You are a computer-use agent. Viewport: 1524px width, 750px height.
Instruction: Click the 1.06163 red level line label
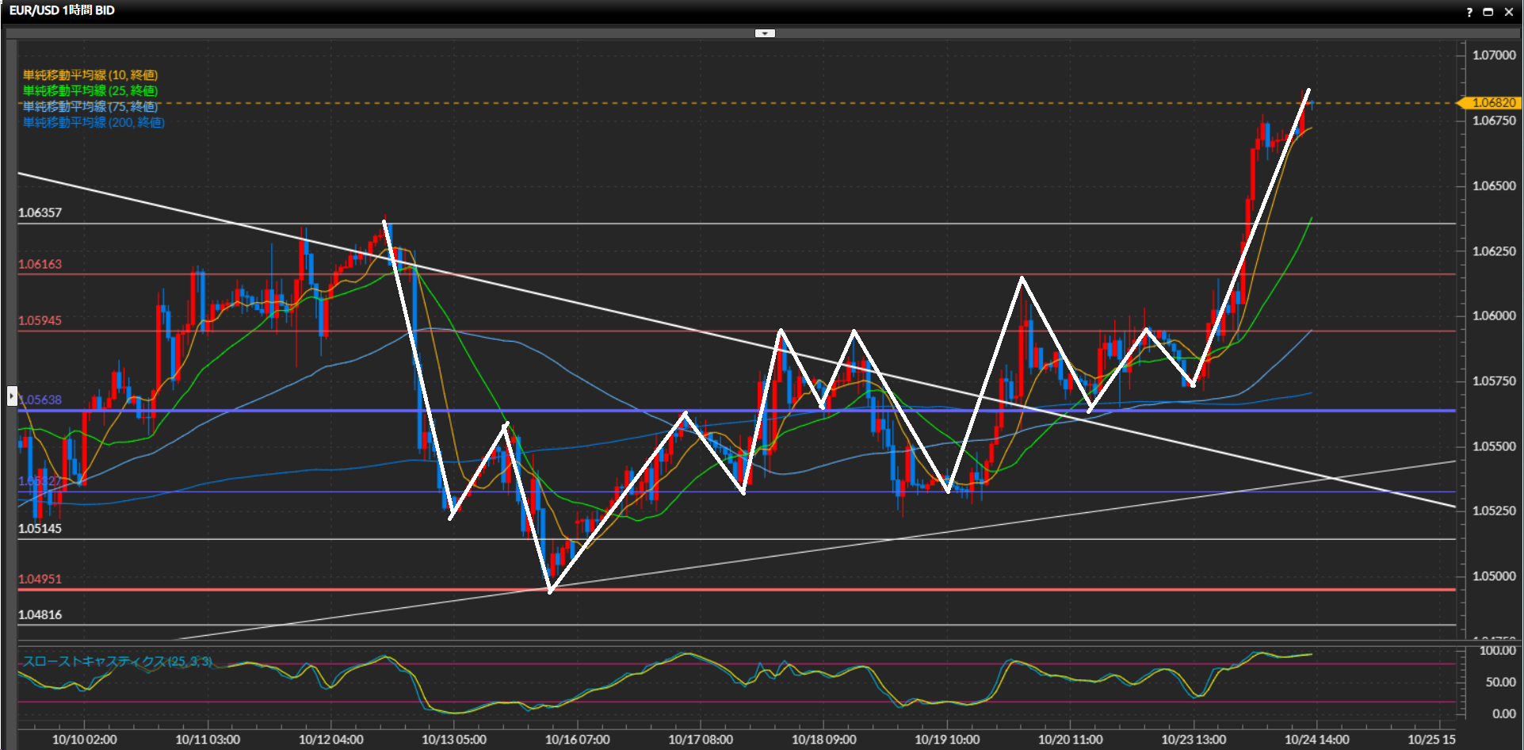point(40,265)
